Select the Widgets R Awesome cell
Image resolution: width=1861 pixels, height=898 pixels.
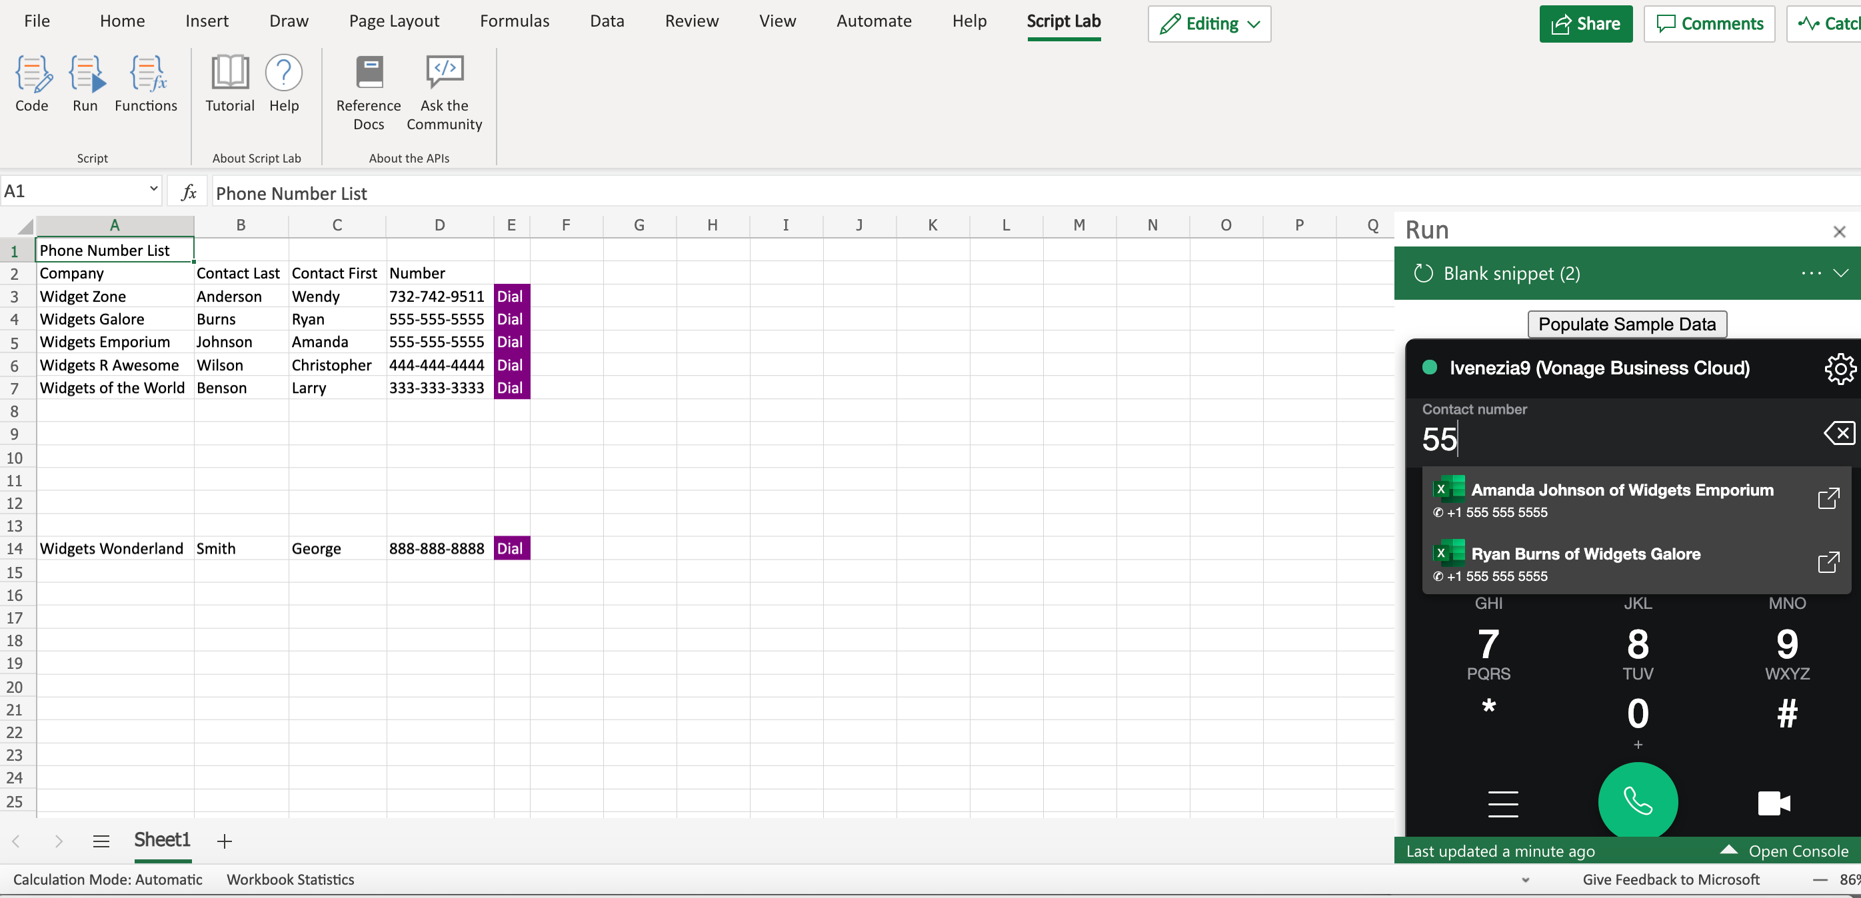point(114,364)
